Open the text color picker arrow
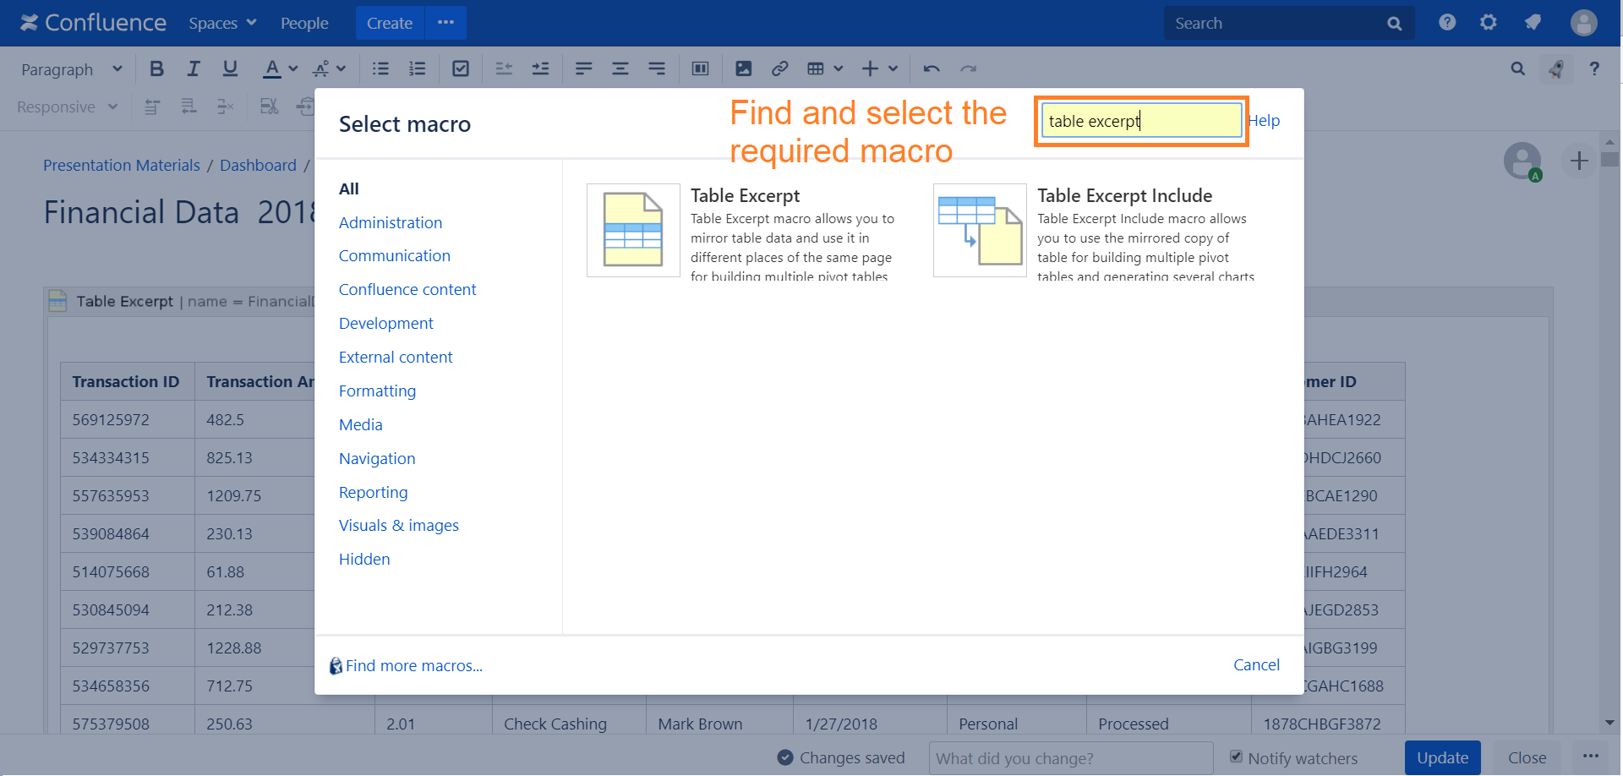 tap(293, 69)
